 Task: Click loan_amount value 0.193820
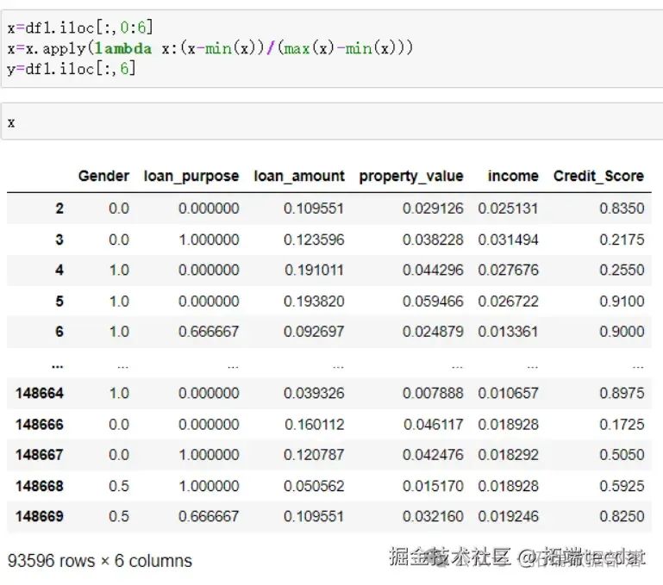314,302
